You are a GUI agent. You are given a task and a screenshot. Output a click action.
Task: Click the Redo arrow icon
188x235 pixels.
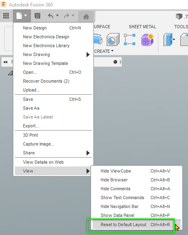coord(66,16)
